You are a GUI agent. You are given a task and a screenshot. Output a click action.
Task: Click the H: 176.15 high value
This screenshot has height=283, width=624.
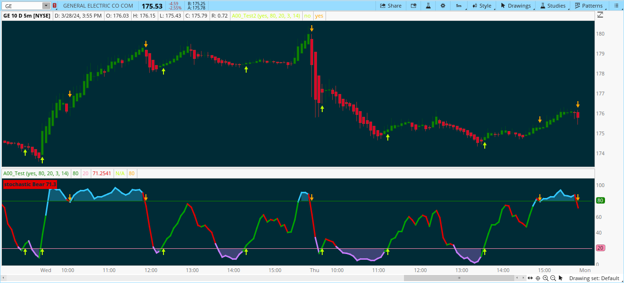(x=144, y=16)
